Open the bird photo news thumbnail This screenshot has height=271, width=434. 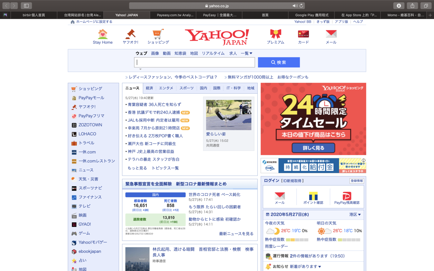tap(229, 115)
